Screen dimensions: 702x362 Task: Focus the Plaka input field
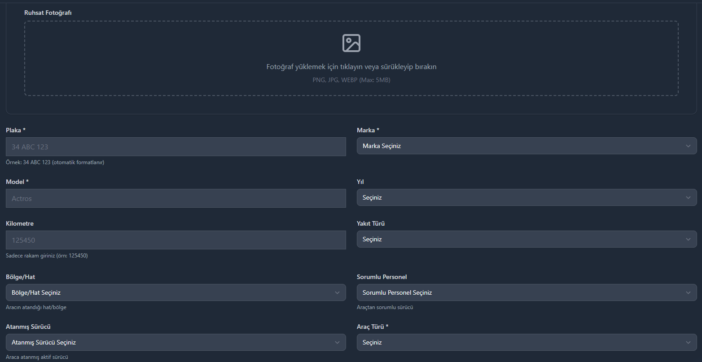[175, 147]
